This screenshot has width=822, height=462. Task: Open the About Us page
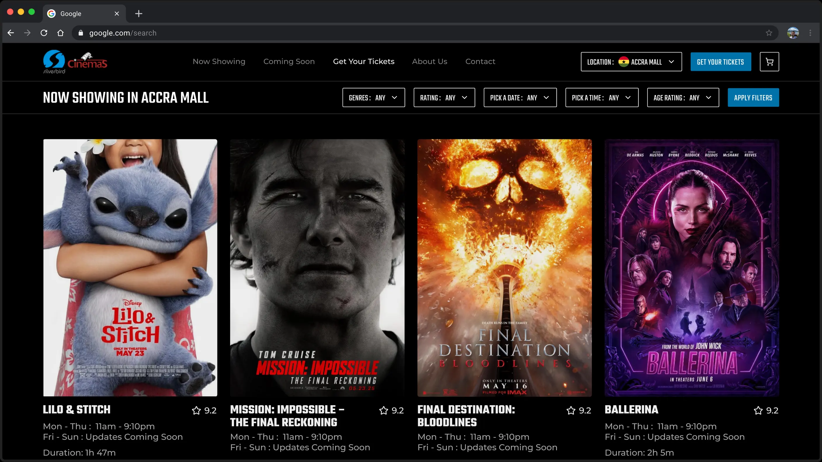coord(429,62)
